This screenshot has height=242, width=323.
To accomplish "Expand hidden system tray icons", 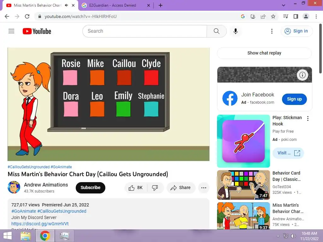I will click(x=278, y=236).
